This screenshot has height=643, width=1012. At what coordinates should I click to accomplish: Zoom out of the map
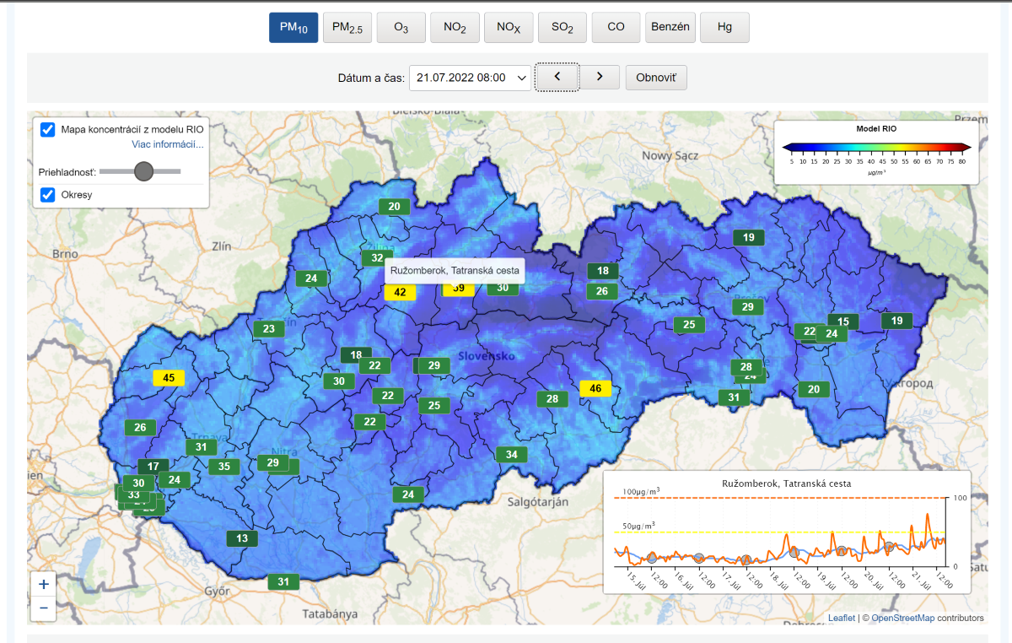click(x=43, y=608)
